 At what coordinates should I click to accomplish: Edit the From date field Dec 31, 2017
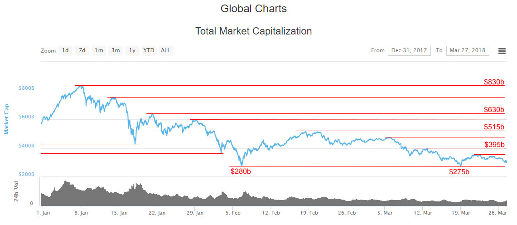click(409, 50)
